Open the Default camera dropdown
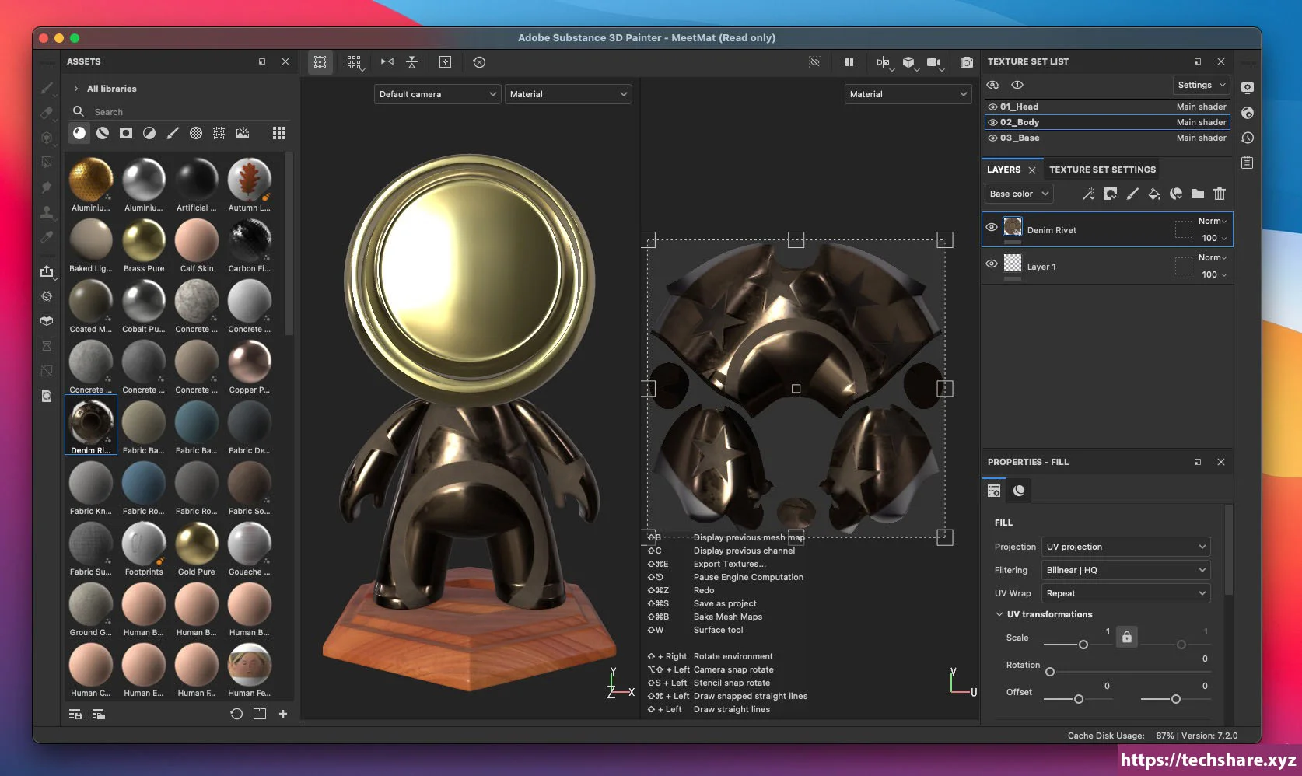The width and height of the screenshot is (1302, 776). click(437, 94)
